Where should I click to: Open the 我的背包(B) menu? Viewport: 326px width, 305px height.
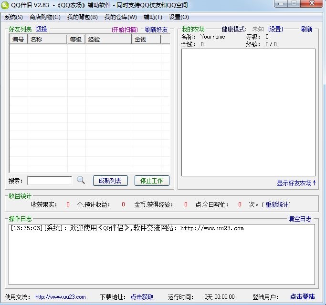click(82, 17)
